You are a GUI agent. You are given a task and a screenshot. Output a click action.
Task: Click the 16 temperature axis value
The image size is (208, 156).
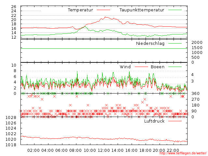pos(14,28)
